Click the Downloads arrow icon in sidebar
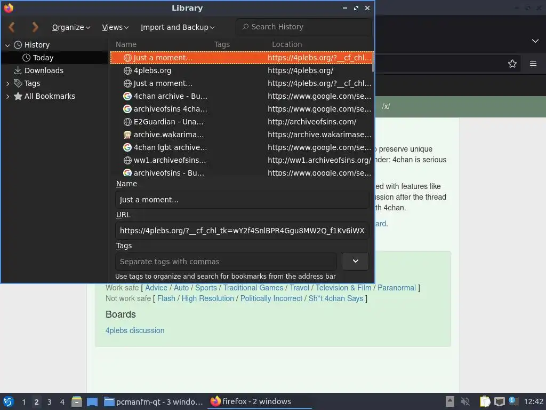The height and width of the screenshot is (410, 546). click(18, 70)
